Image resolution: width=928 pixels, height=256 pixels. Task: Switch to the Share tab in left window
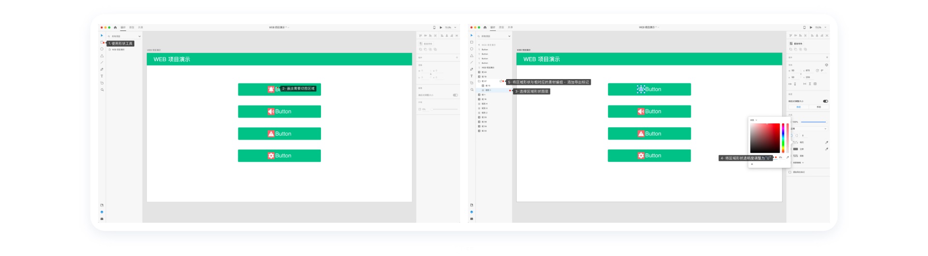click(140, 27)
